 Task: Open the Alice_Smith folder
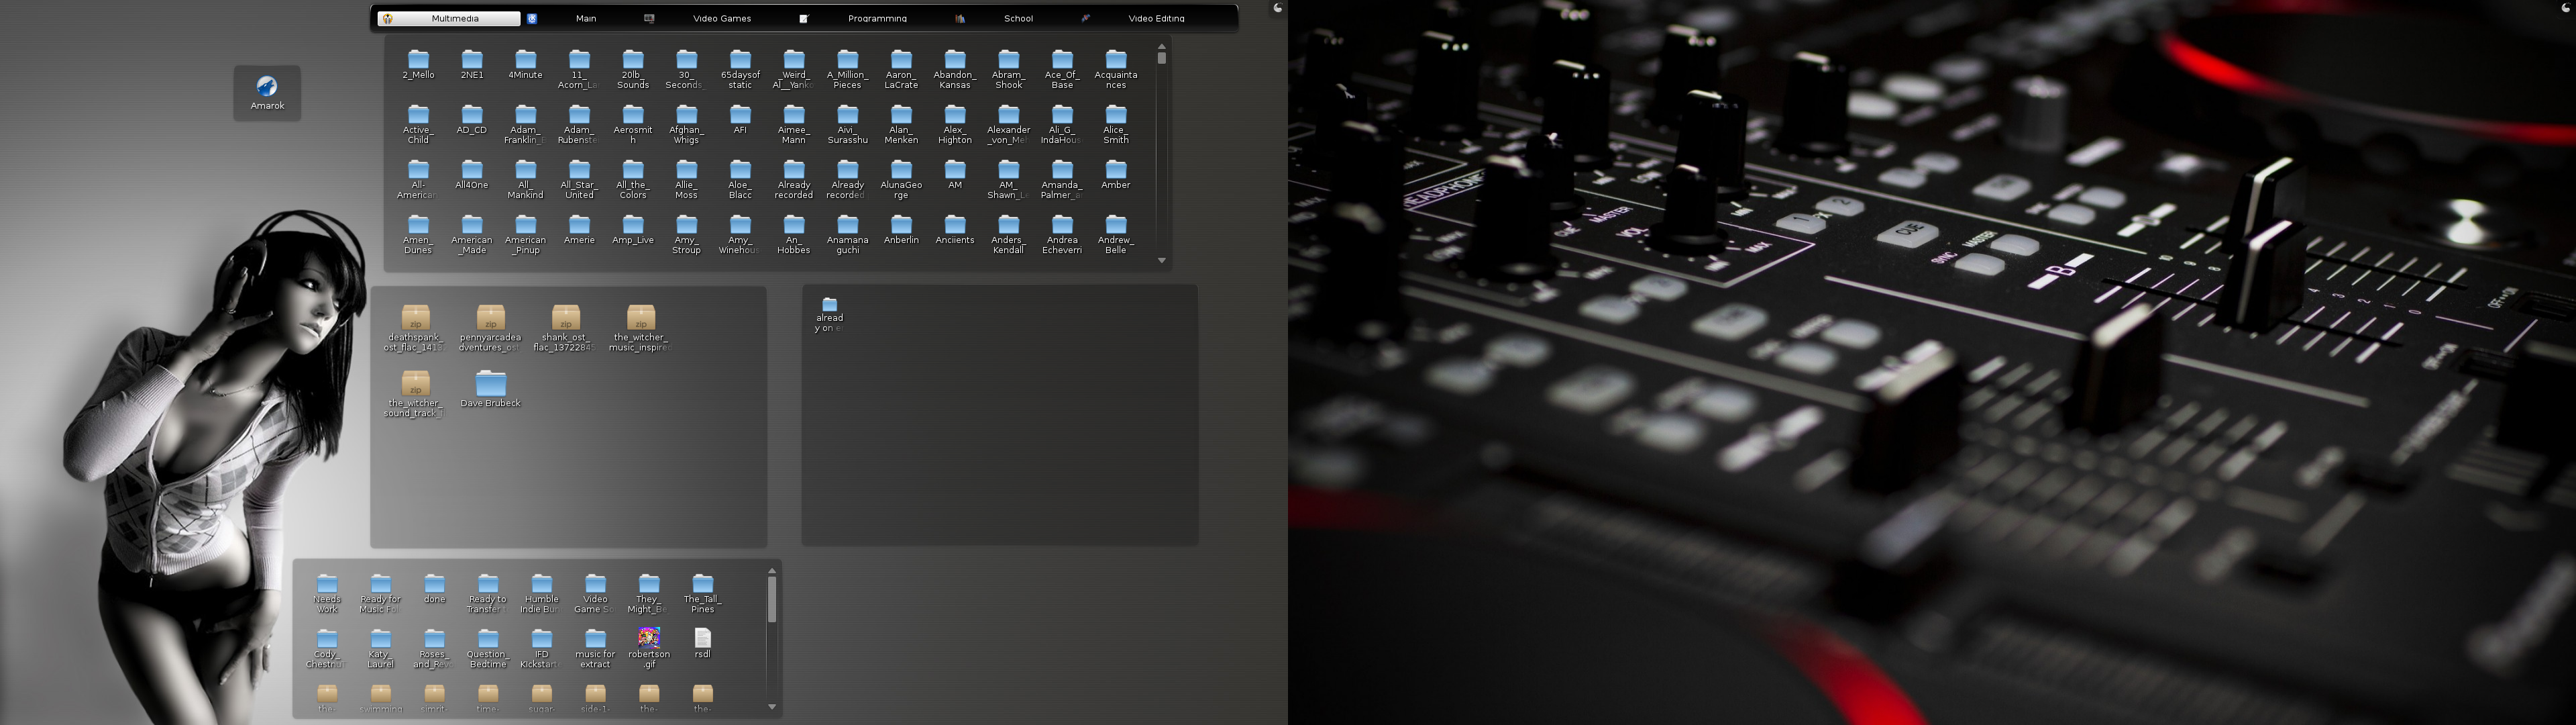pos(1116,123)
